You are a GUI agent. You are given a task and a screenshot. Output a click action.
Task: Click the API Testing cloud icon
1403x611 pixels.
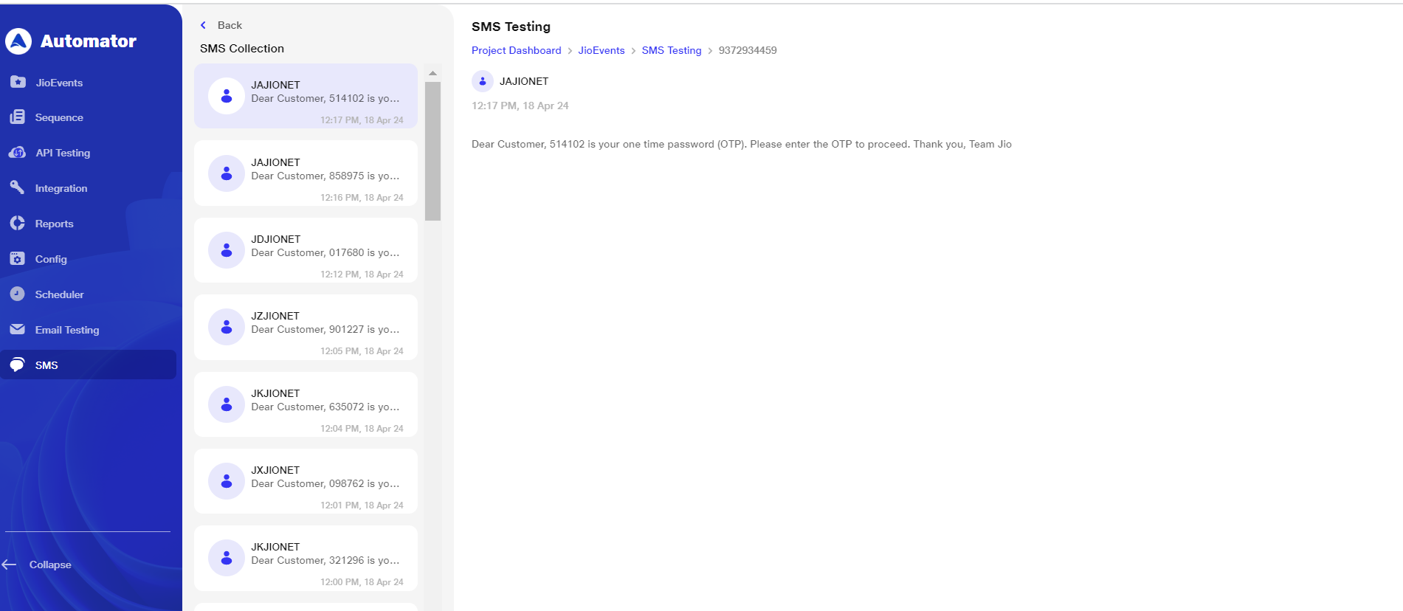point(18,153)
